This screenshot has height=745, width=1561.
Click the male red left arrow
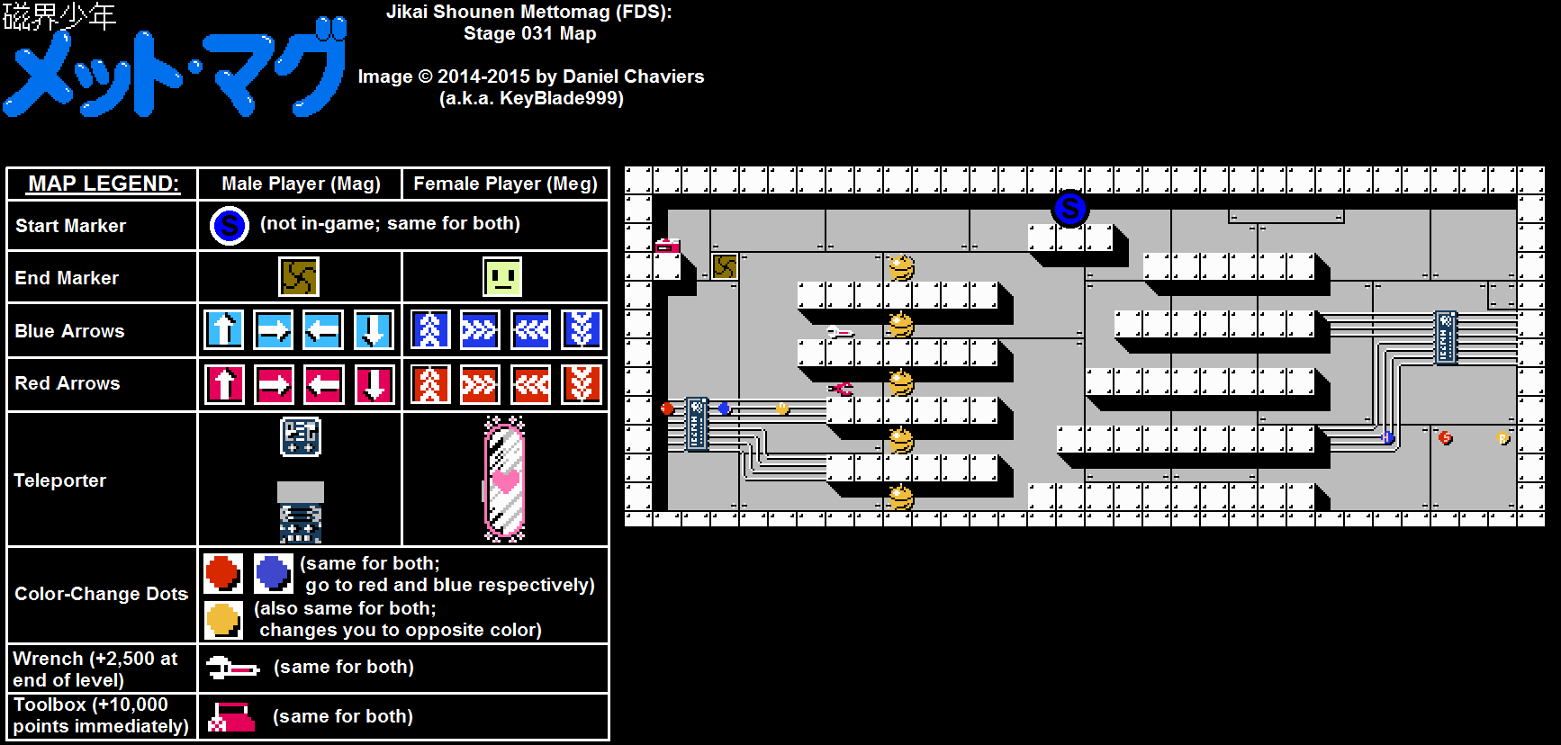322,384
